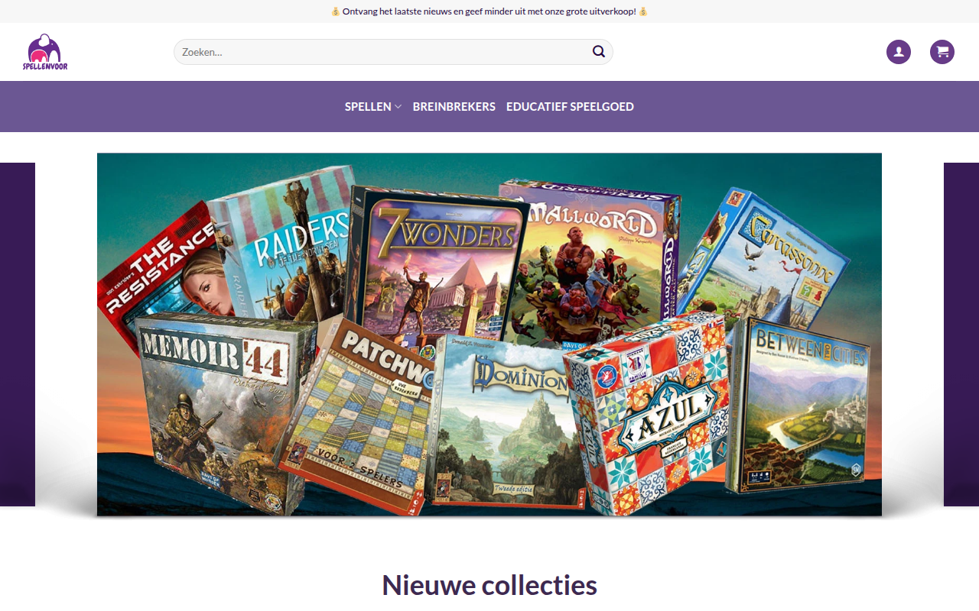The height and width of the screenshot is (611, 979).
Task: Click the uitverkoop announcement text at top
Action: (x=489, y=11)
